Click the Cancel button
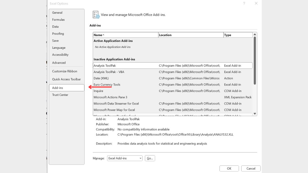Image resolution: width=308 pixels, height=173 pixels. click(251, 168)
